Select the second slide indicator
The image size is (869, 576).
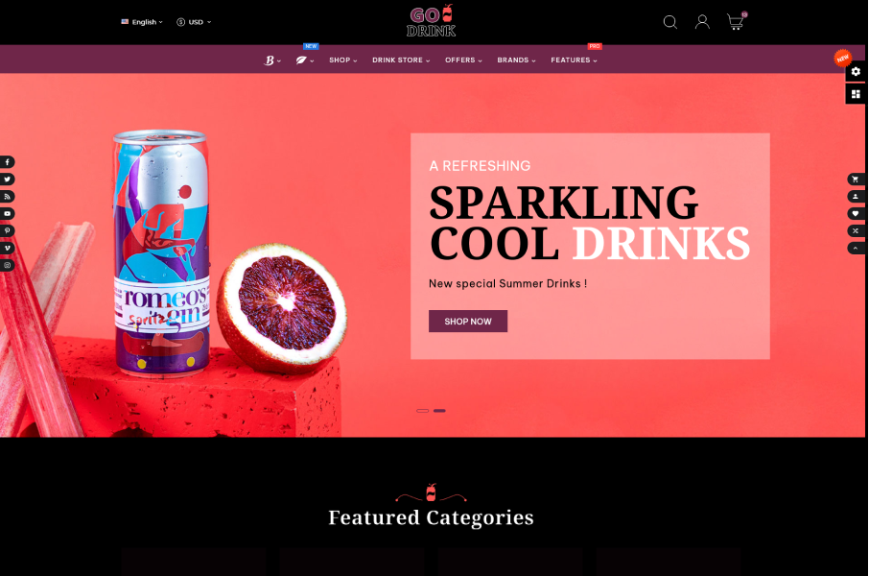coord(439,411)
